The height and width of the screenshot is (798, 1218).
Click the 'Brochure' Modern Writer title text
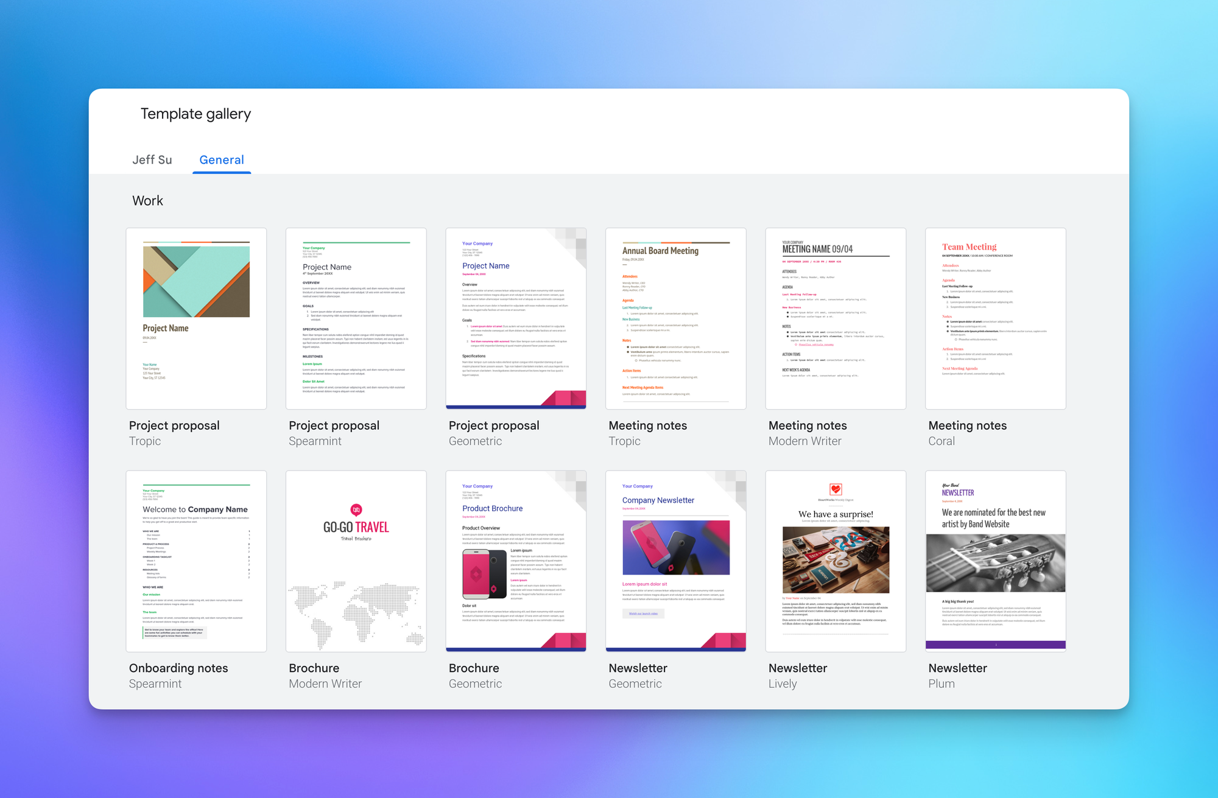click(314, 668)
